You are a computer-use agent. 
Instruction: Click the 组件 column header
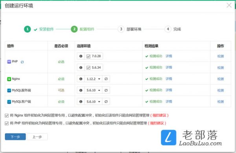[x=11, y=46]
